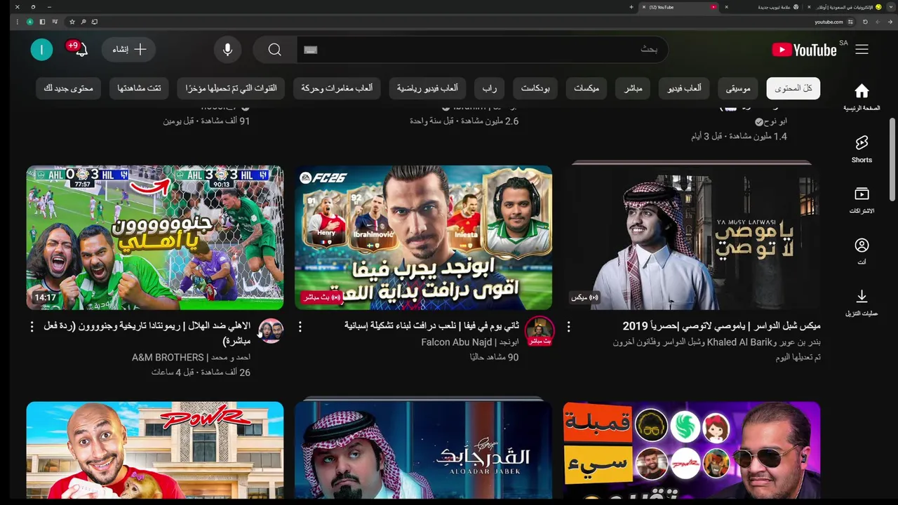Viewport: 898px width, 505px height.
Task: Open the You profile sidebar icon
Action: tap(862, 251)
